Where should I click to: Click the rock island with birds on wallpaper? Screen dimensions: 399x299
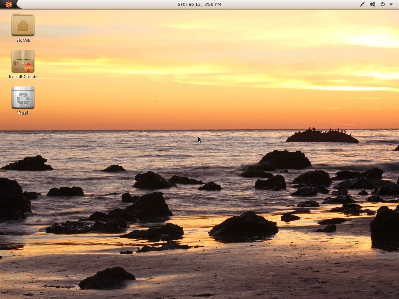pyautogui.click(x=322, y=136)
